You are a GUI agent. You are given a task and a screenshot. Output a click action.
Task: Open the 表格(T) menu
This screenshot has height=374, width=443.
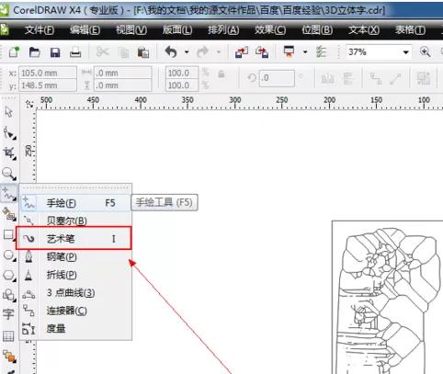click(410, 30)
